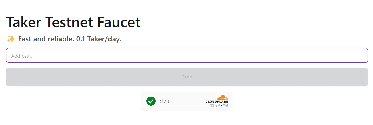This screenshot has width=373, height=125.
Task: Click the word Taker in main heading
Action: click(23, 22)
